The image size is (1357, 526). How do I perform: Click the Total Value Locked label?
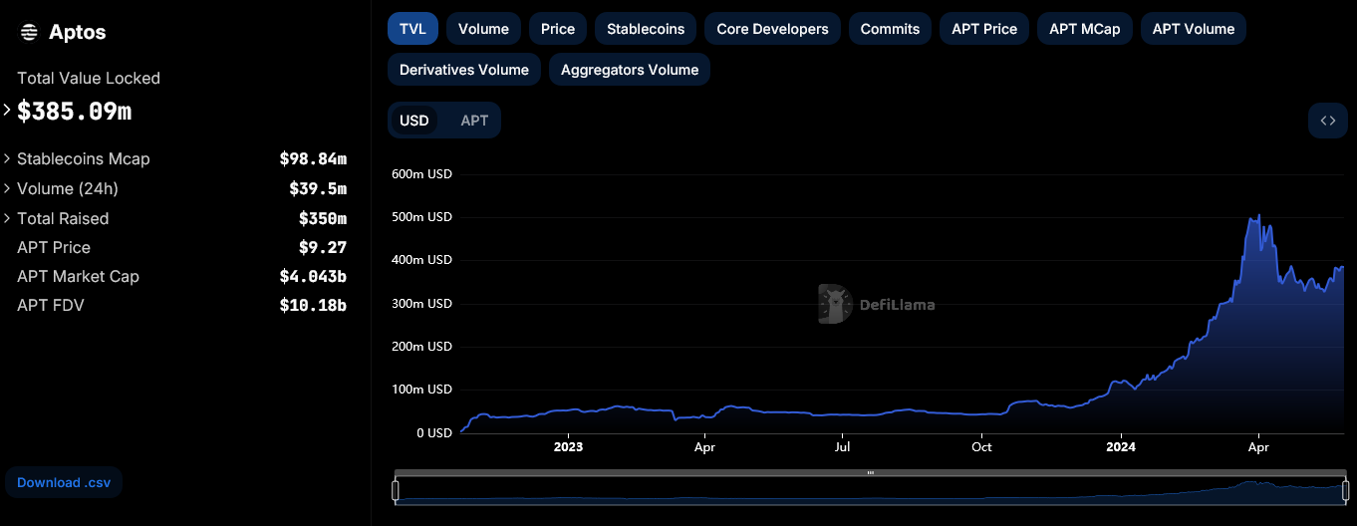pos(89,78)
